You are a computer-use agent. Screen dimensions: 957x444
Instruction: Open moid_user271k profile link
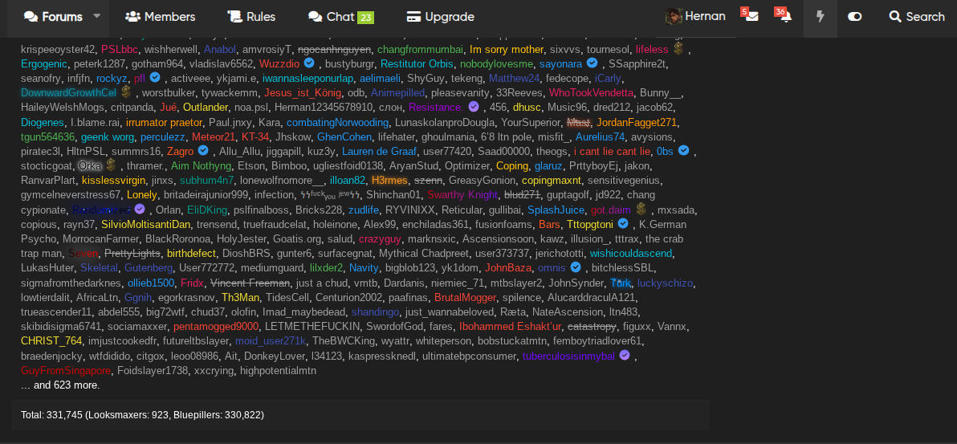pos(271,340)
